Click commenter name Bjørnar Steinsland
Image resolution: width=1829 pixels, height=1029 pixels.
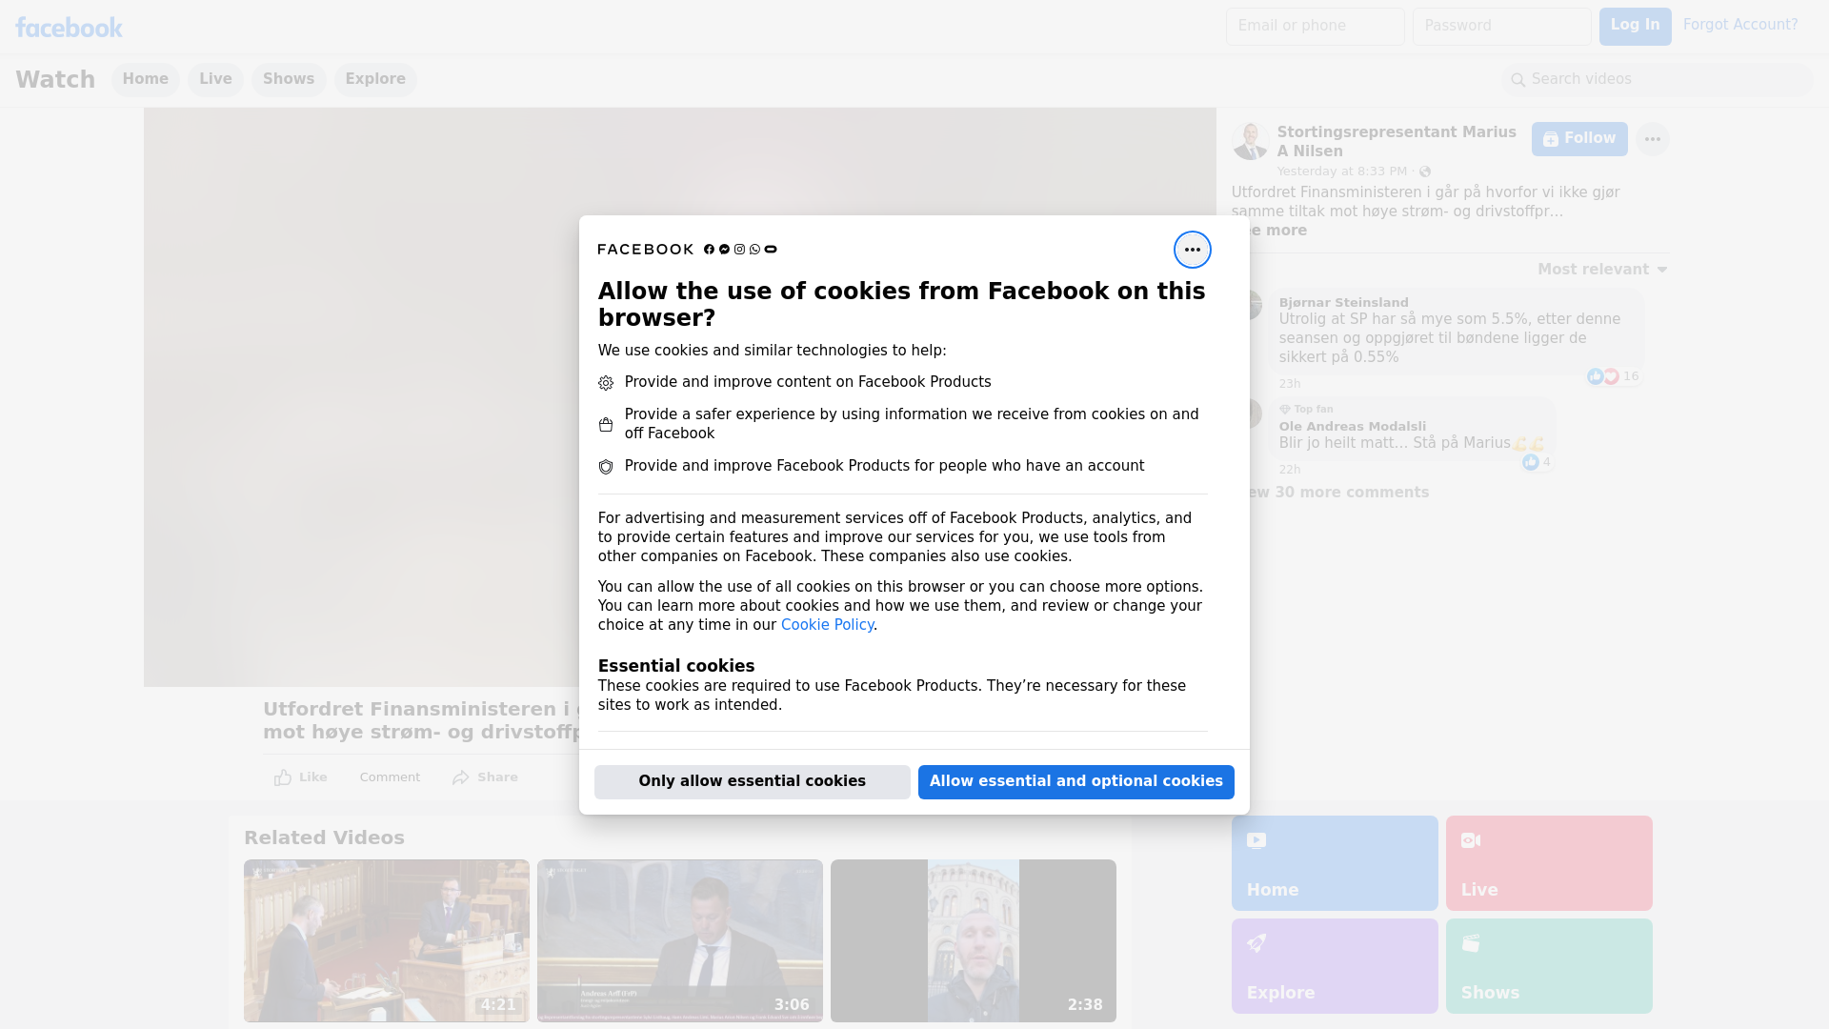[1343, 303]
